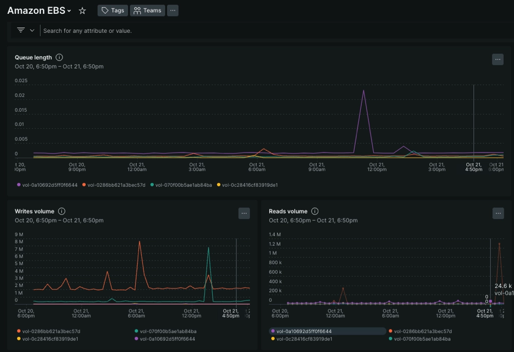Open the Writes volume chart options menu
Viewport: 514px width, 352px height.
(x=244, y=213)
